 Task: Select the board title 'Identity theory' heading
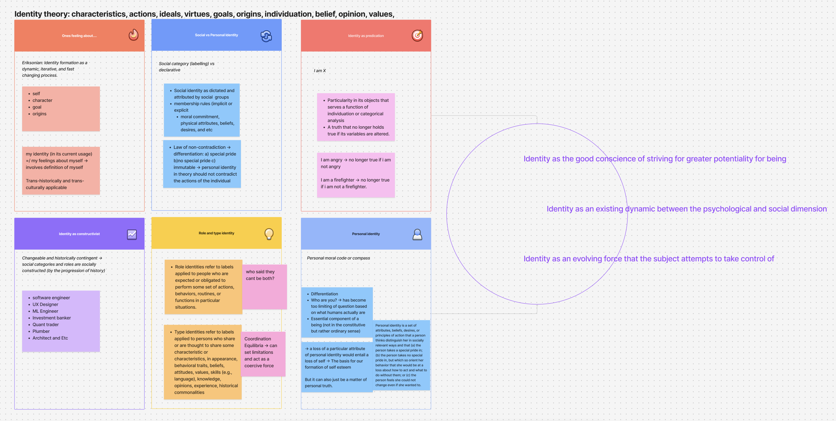(x=204, y=14)
